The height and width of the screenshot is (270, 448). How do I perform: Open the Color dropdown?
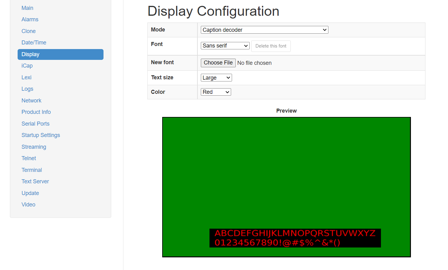pyautogui.click(x=216, y=92)
